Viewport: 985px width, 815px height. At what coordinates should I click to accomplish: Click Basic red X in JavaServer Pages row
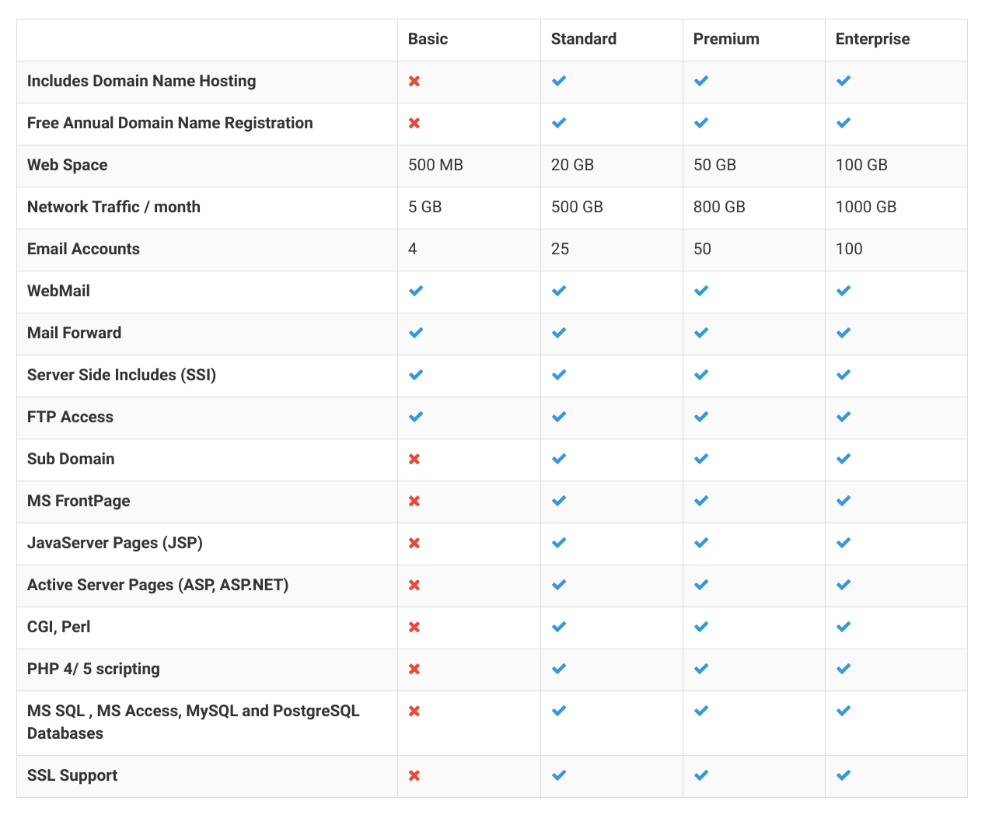point(414,543)
